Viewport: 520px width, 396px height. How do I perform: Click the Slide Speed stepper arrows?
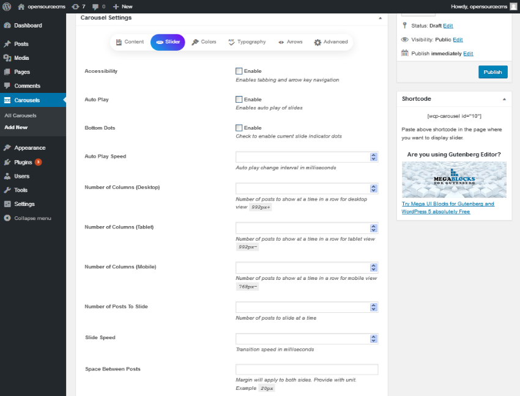click(x=373, y=339)
